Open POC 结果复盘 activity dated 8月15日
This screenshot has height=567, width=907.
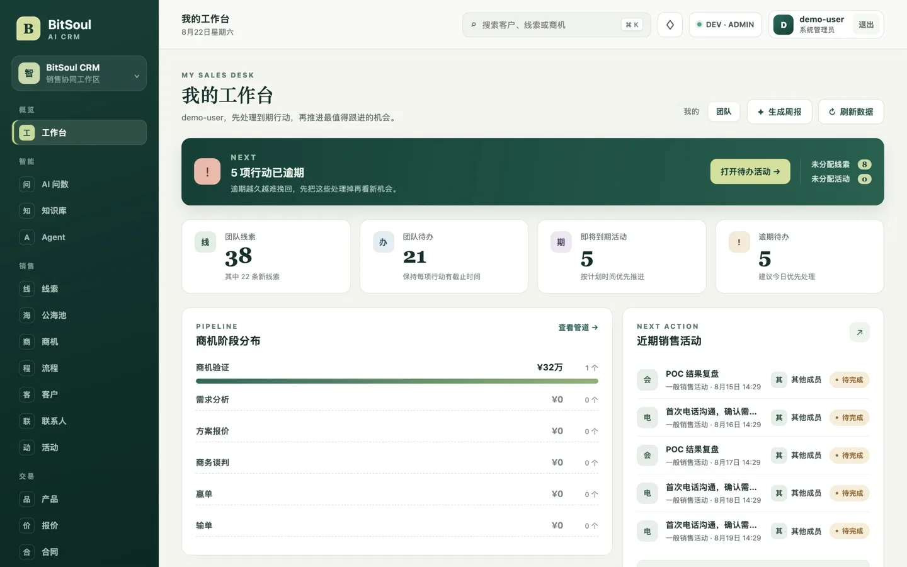753,380
